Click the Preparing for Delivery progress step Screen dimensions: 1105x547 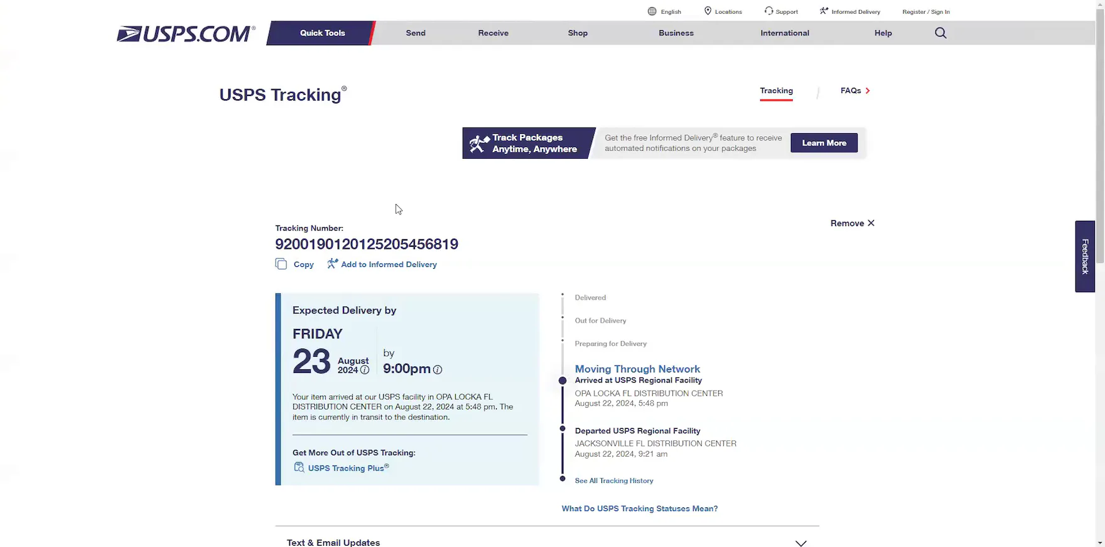610,344
